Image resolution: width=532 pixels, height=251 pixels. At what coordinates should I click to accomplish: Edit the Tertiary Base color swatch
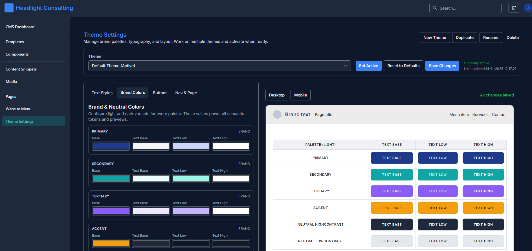(111, 211)
